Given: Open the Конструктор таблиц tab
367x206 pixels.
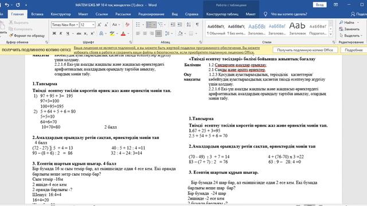Looking at the screenshot, I should point(222,14).
